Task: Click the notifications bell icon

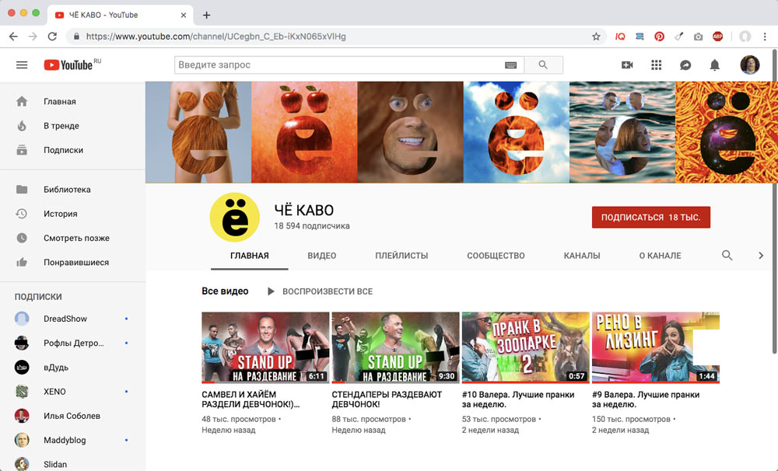Action: [x=714, y=65]
